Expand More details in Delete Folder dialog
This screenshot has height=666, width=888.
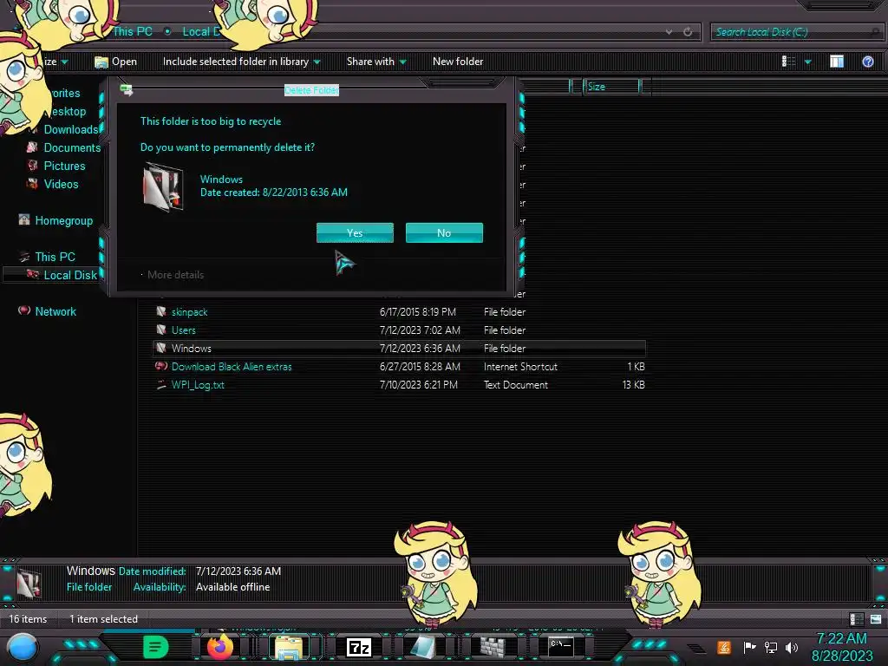pyautogui.click(x=173, y=275)
